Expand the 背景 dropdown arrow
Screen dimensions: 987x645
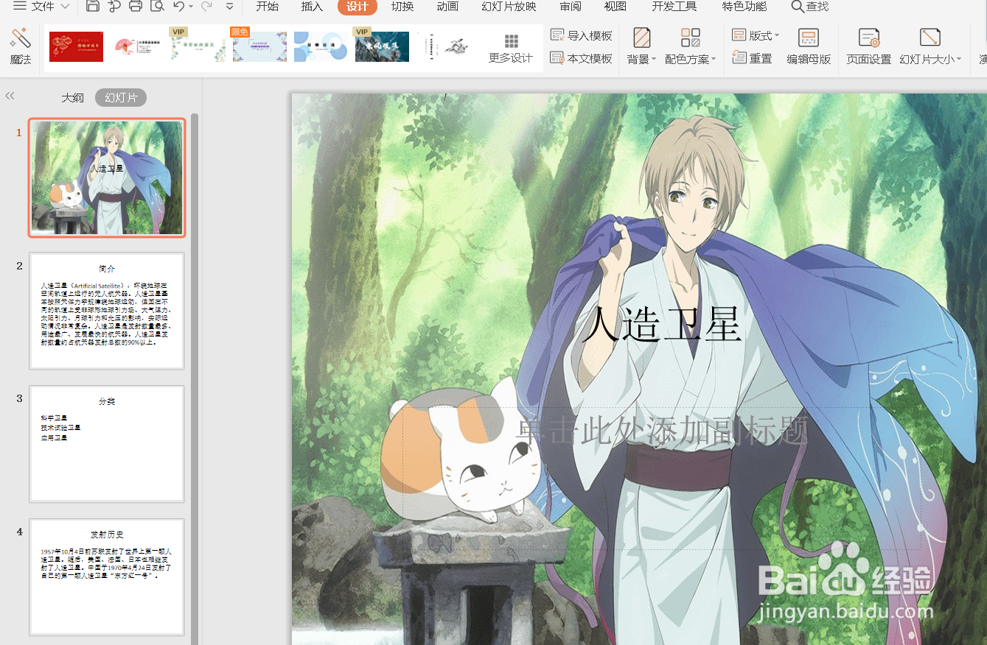(x=654, y=60)
